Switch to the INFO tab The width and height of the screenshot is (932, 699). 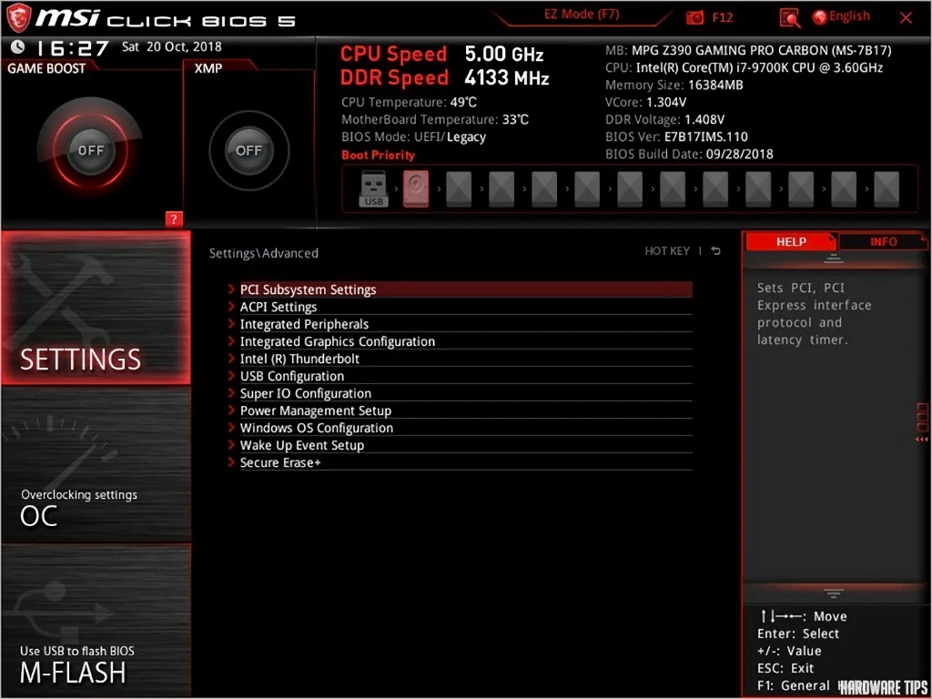pos(883,242)
